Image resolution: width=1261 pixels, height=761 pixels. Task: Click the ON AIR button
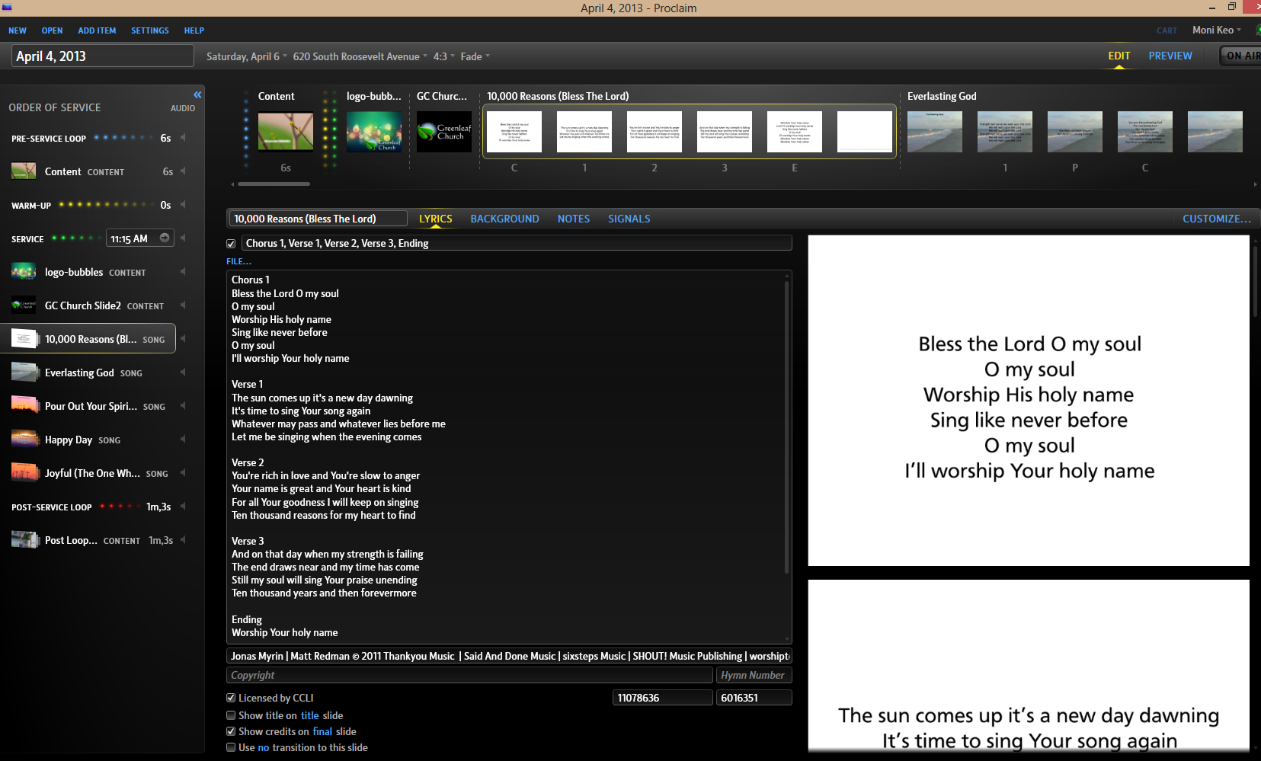point(1242,56)
